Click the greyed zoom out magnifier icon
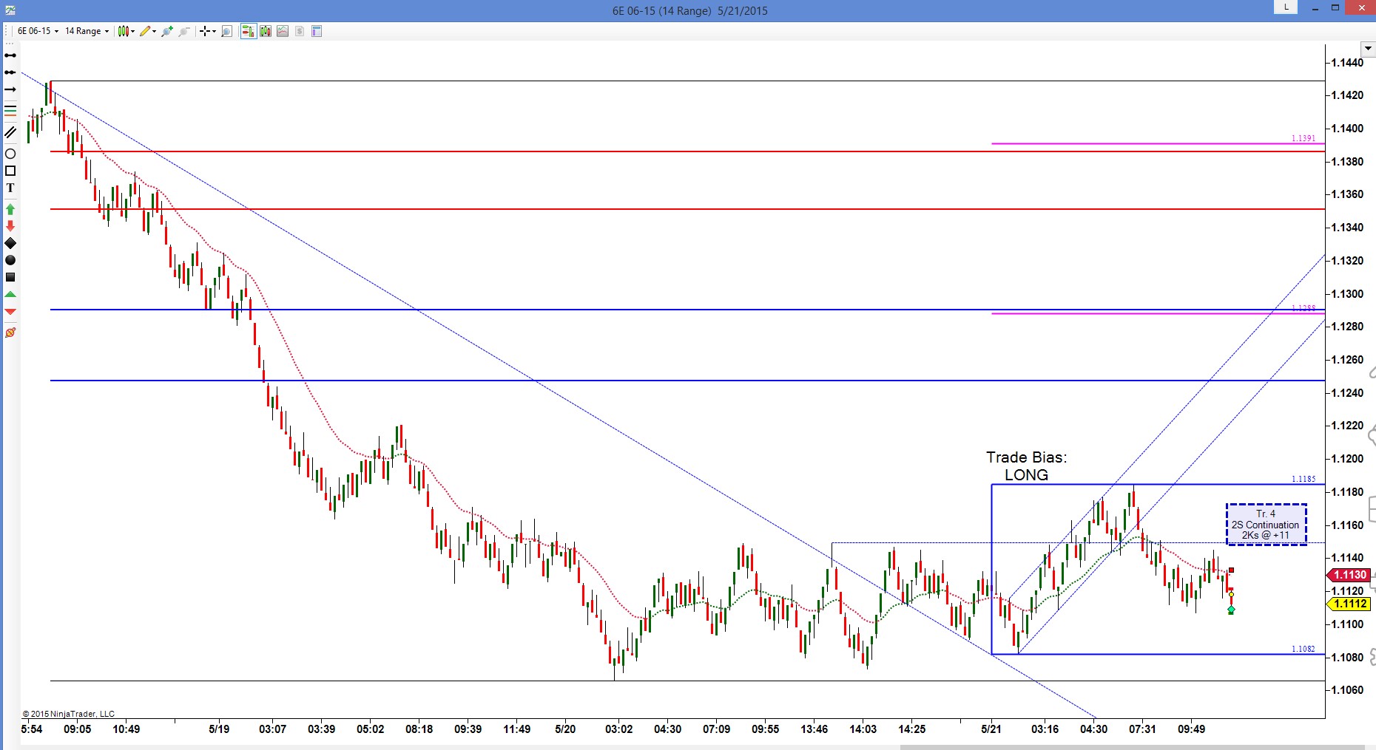Screen dimensions: 1376x750 [184, 31]
